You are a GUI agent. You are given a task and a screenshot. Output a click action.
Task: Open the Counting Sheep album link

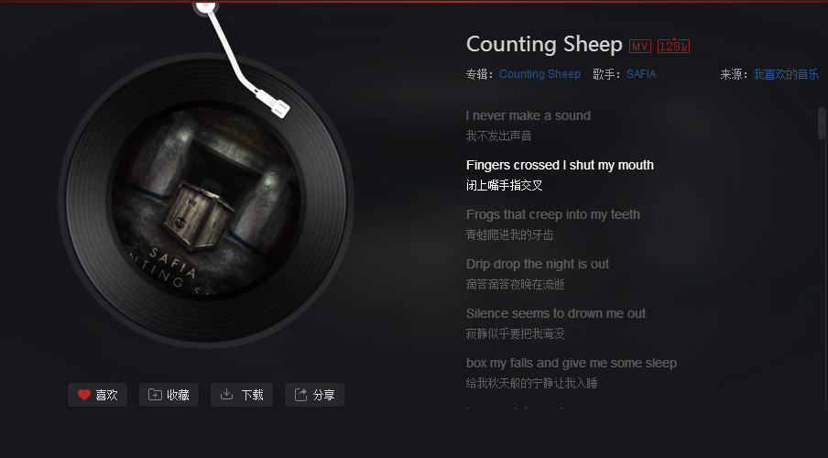point(539,74)
